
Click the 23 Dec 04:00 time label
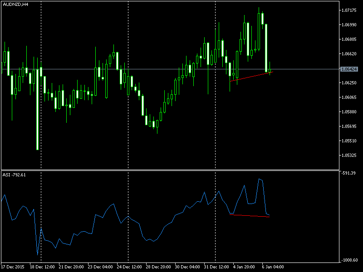tap(100, 267)
